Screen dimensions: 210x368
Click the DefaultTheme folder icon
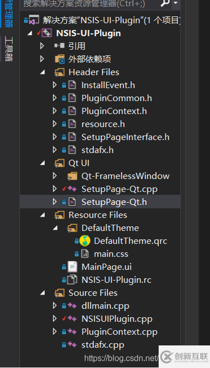(72, 228)
